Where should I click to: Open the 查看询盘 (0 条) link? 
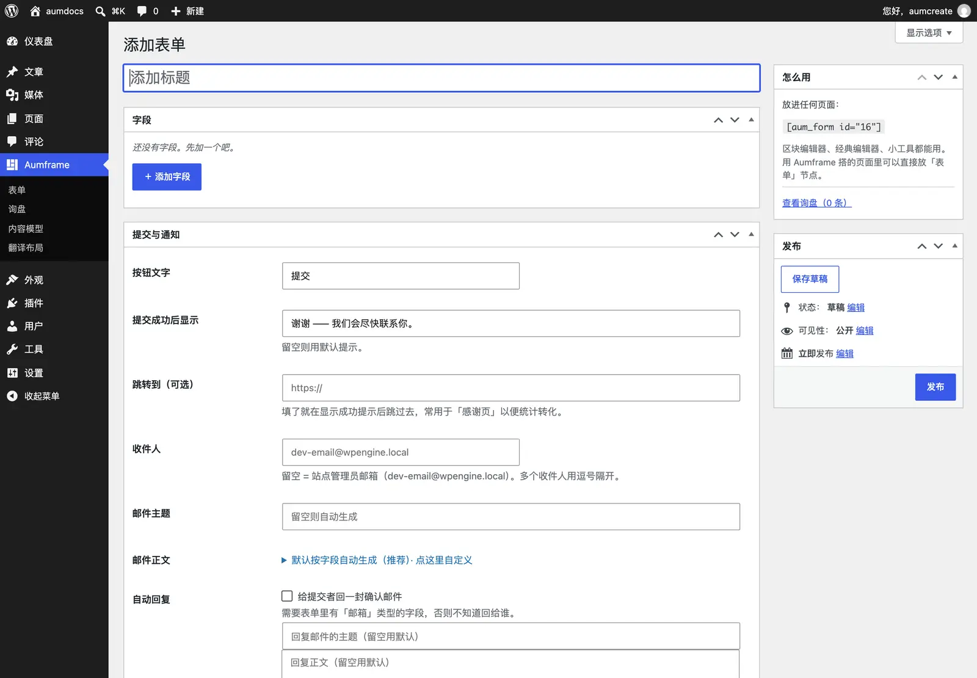pyautogui.click(x=816, y=203)
